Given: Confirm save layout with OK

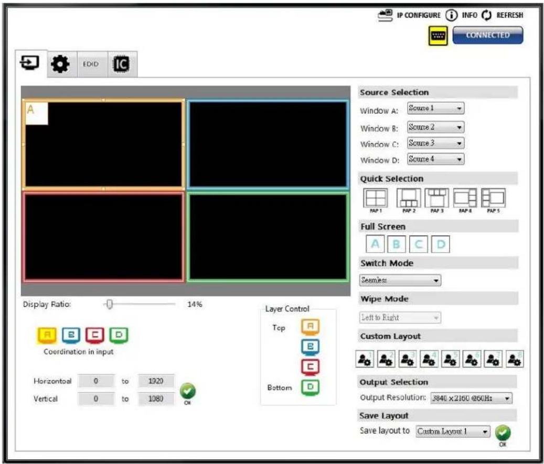Looking at the screenshot, I should click(x=503, y=436).
